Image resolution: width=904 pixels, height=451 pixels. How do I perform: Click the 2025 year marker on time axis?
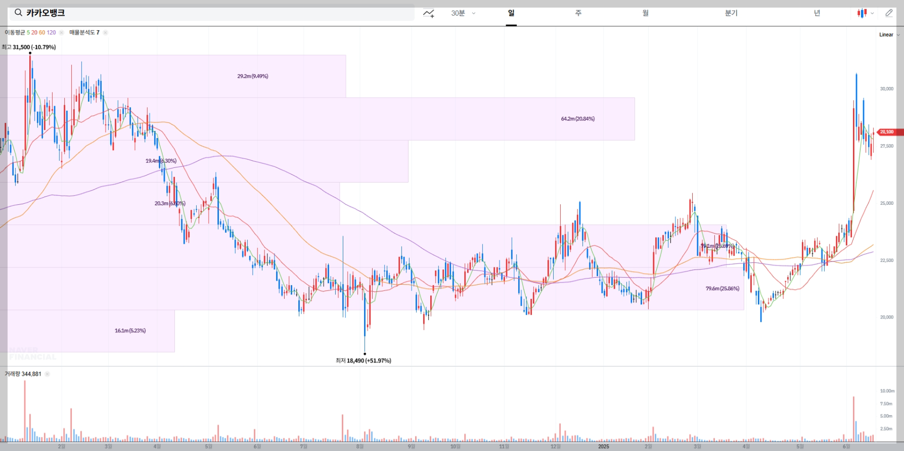coord(604,446)
